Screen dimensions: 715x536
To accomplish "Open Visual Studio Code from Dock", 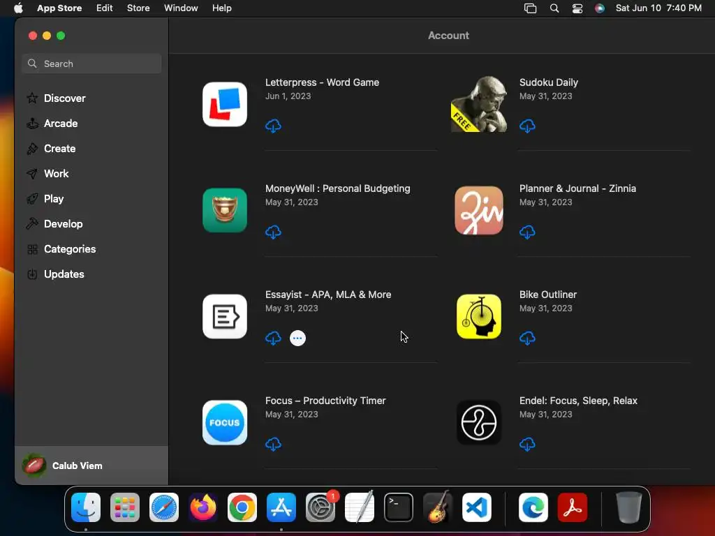I will point(476,507).
